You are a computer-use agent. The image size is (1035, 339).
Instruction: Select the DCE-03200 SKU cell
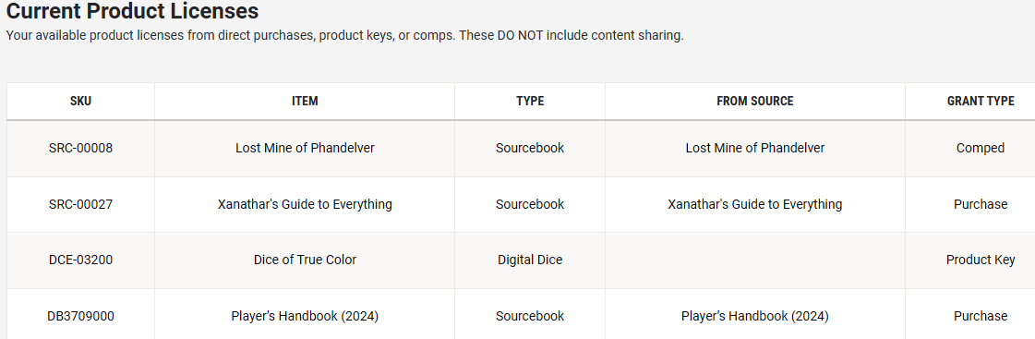click(80, 260)
